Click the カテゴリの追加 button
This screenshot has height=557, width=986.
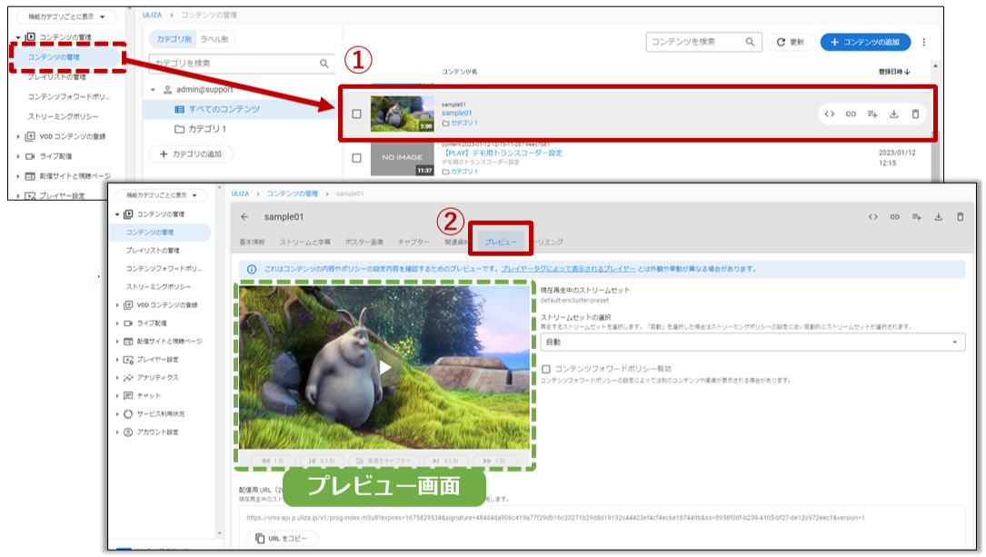tap(191, 154)
